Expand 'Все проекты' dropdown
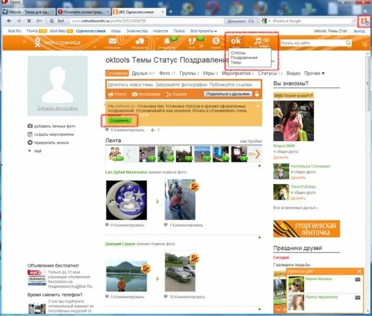 tap(204, 31)
